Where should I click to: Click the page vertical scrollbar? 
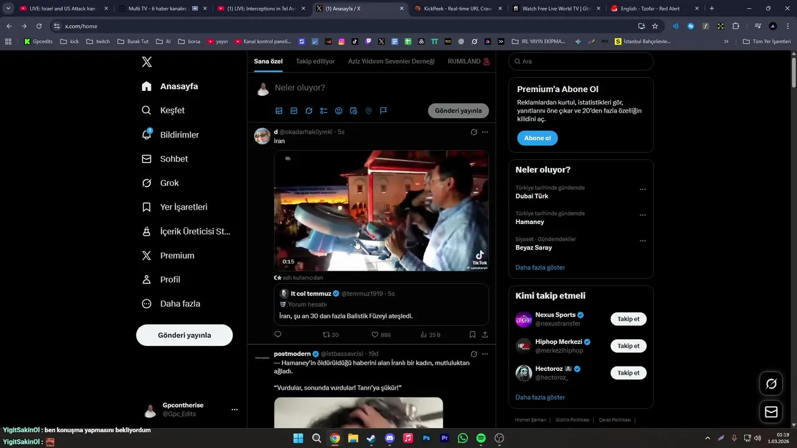click(793, 73)
